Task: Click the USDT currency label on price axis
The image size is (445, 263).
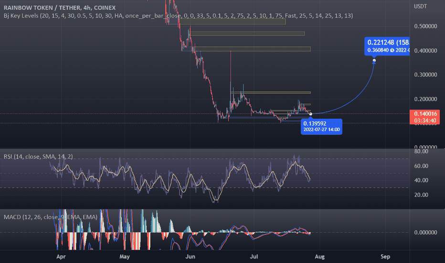Action: click(420, 6)
